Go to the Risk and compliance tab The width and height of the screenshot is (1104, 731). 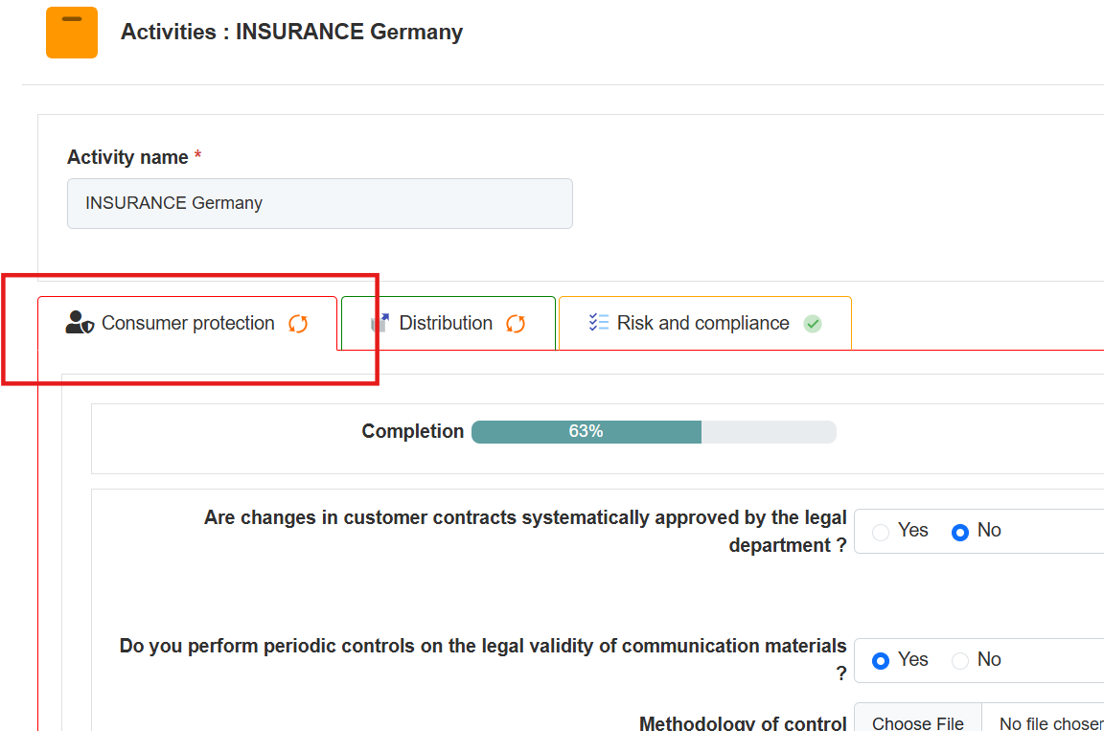pyautogui.click(x=702, y=324)
